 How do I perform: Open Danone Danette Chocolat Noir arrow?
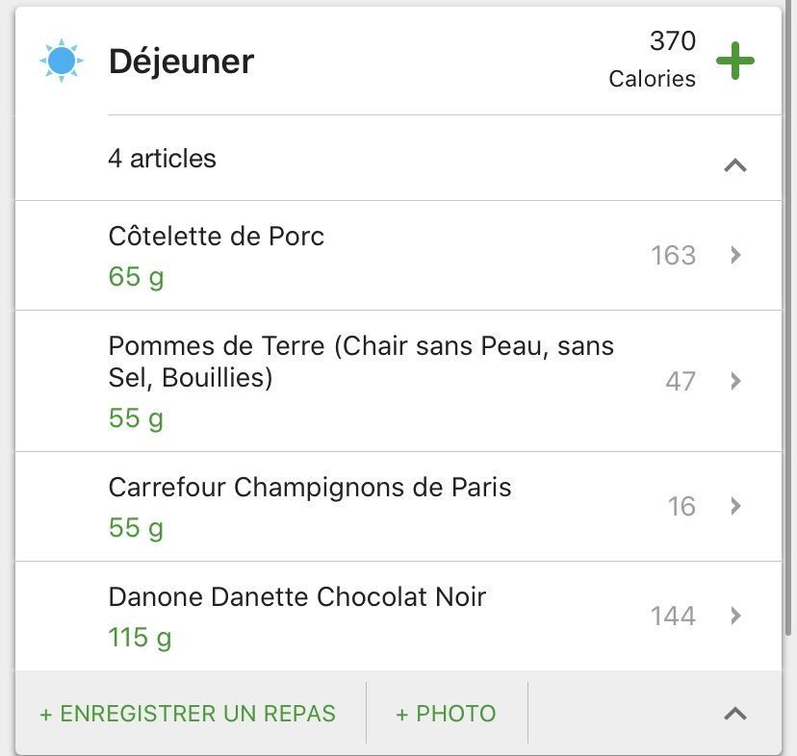pos(735,616)
